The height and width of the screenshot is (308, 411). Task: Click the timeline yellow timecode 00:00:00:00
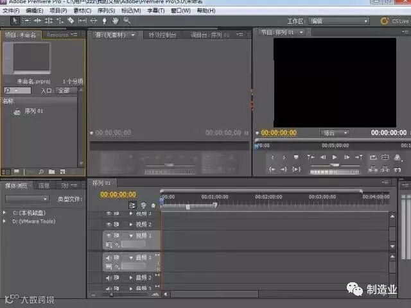[118, 194]
